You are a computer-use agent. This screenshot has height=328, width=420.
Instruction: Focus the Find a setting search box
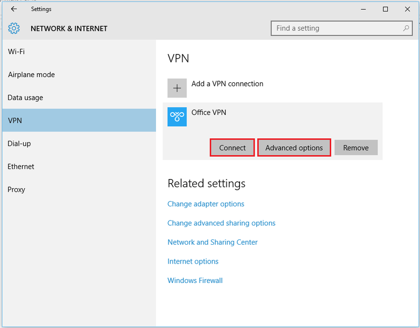coord(342,28)
